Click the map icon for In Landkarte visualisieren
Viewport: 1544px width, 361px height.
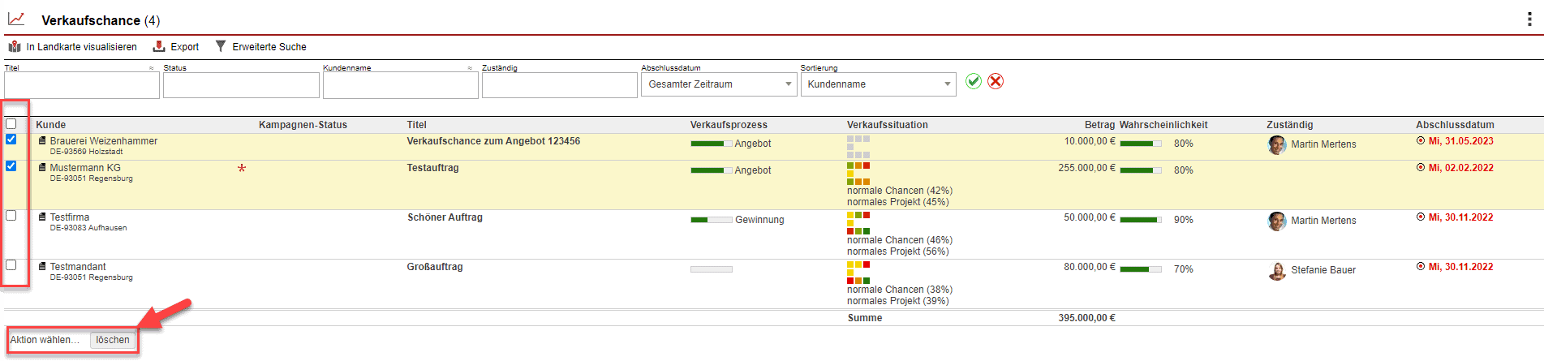tap(15, 46)
